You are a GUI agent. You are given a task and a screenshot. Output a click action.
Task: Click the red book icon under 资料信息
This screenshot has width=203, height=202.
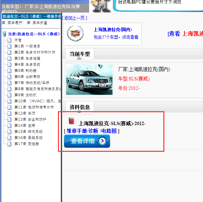click(72, 121)
